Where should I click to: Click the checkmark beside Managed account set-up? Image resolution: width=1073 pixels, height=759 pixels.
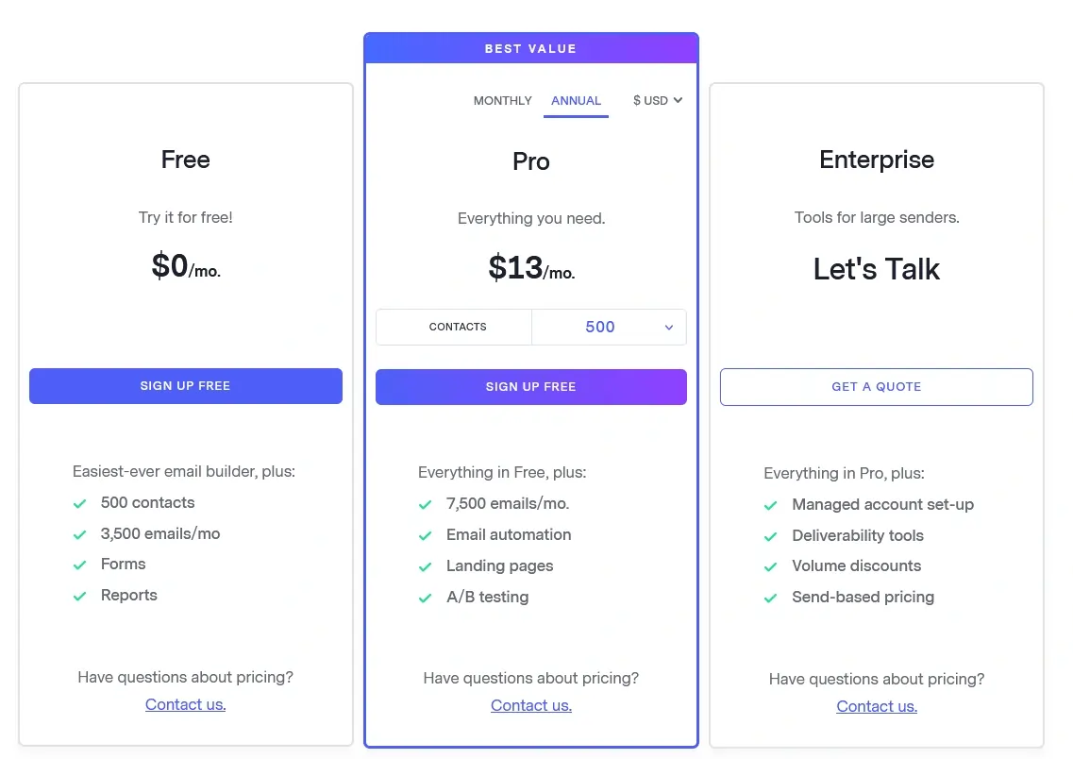click(x=771, y=504)
